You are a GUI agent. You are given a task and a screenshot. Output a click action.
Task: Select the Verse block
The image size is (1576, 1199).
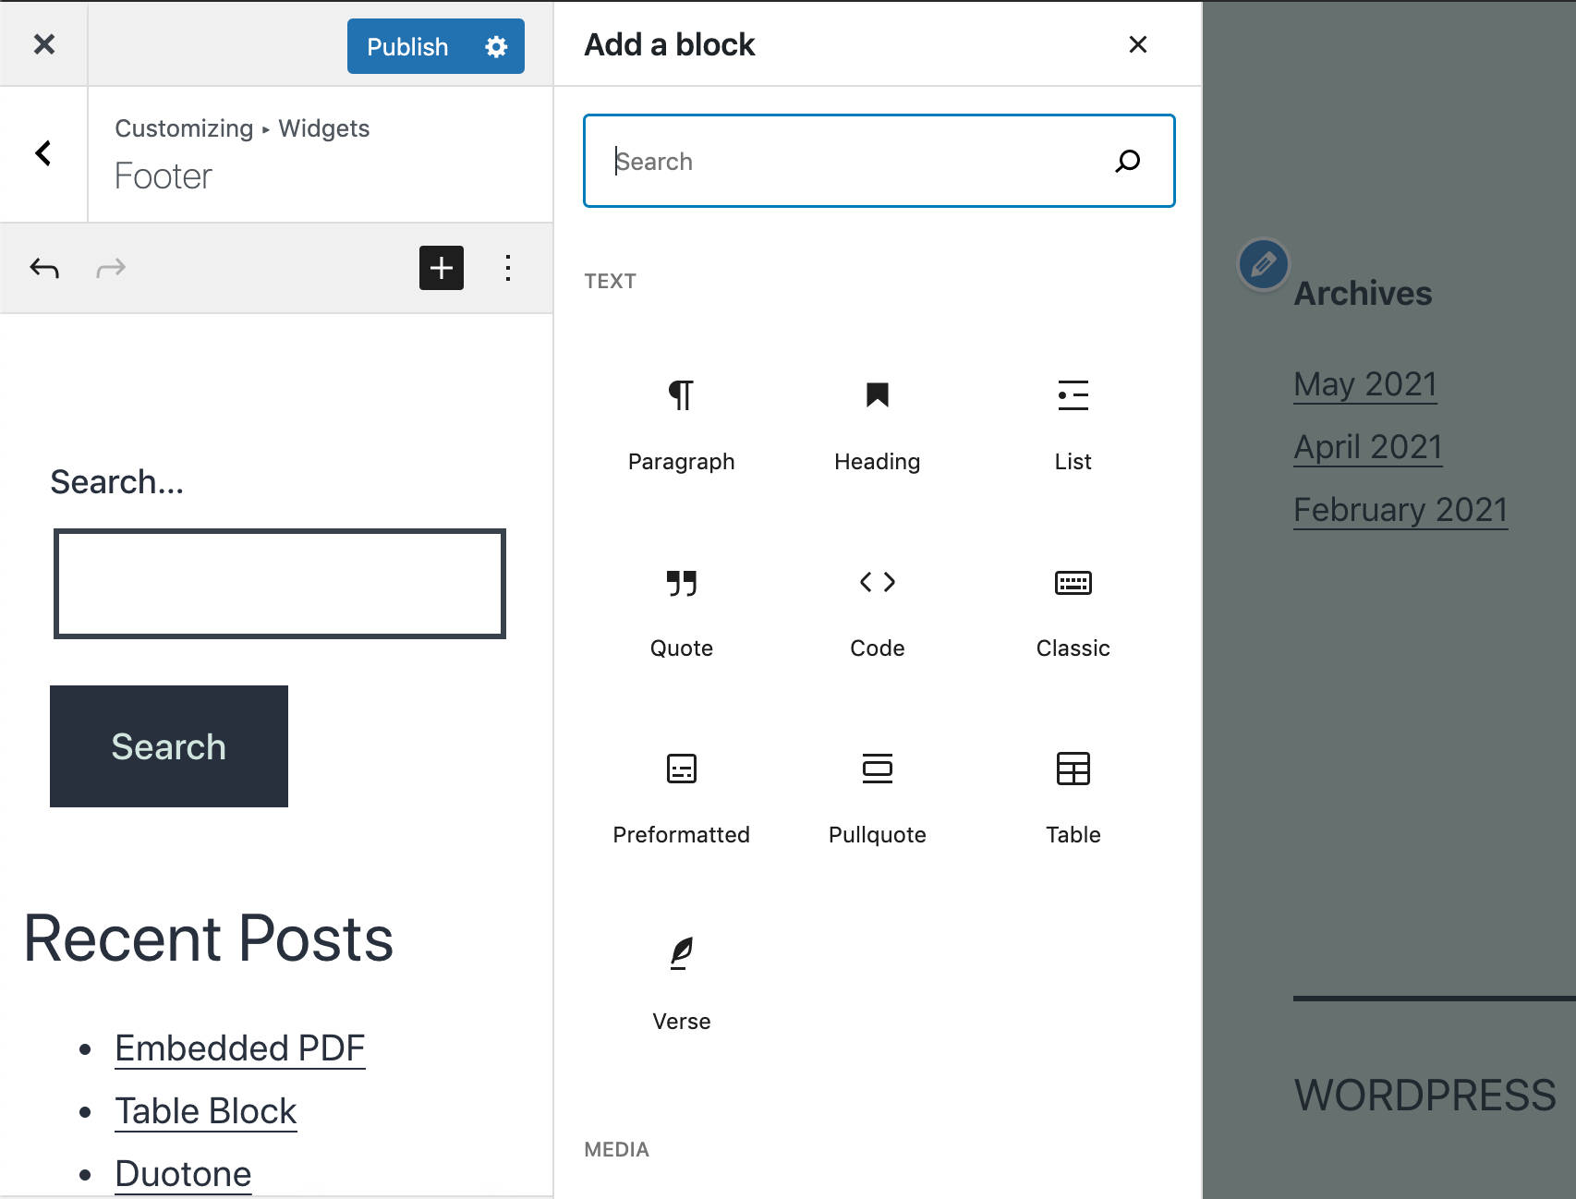(681, 982)
